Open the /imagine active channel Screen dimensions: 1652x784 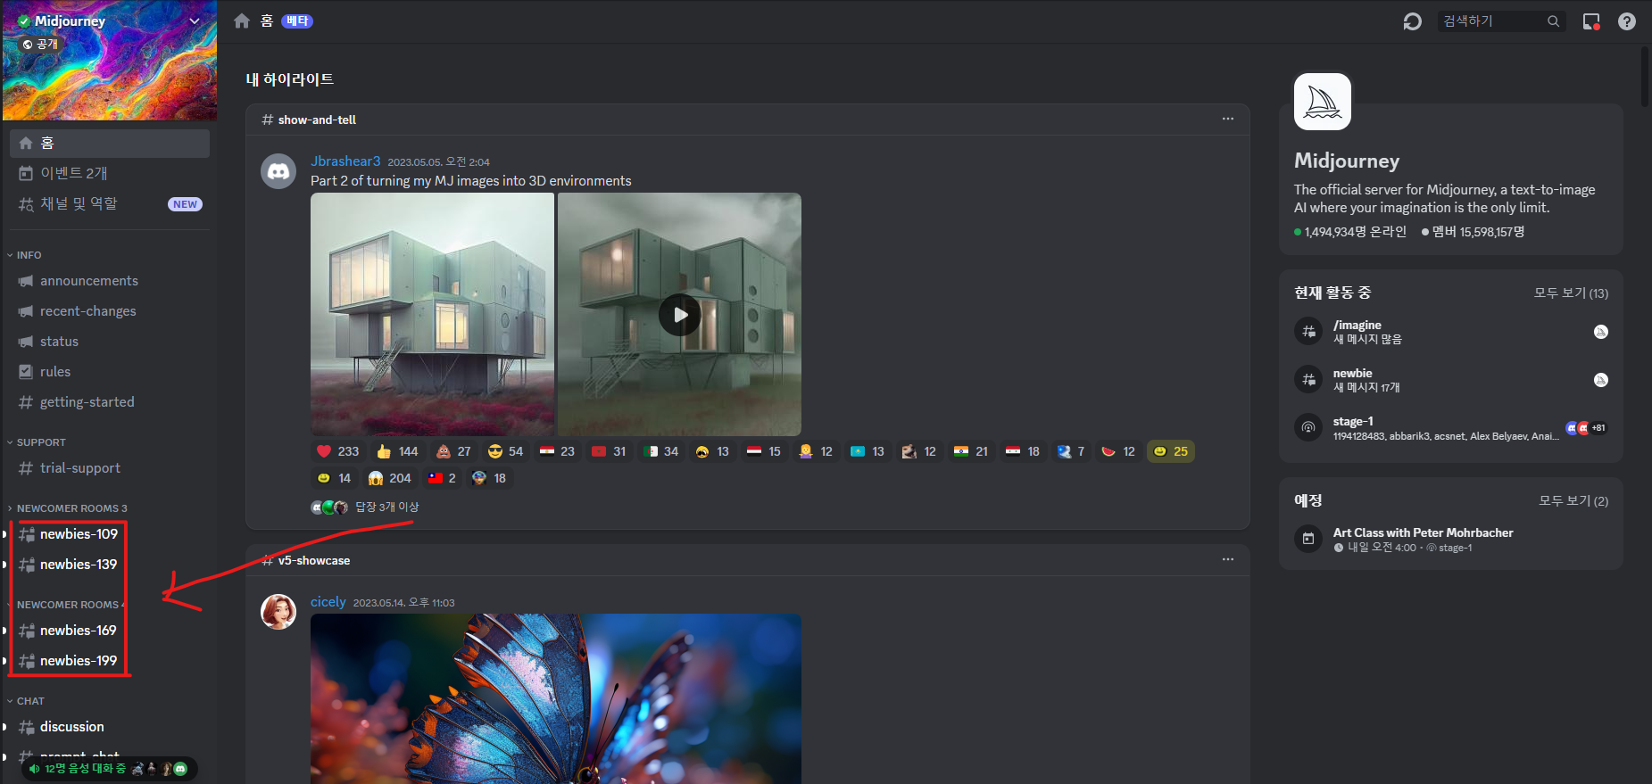pos(1451,332)
